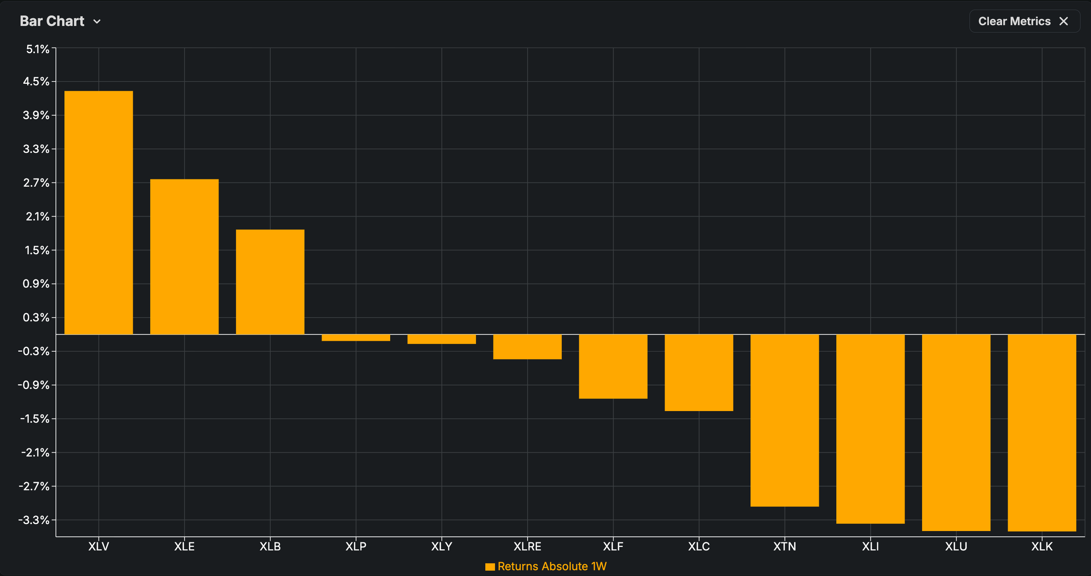
Task: Click the XLE axis label
Action: (184, 546)
